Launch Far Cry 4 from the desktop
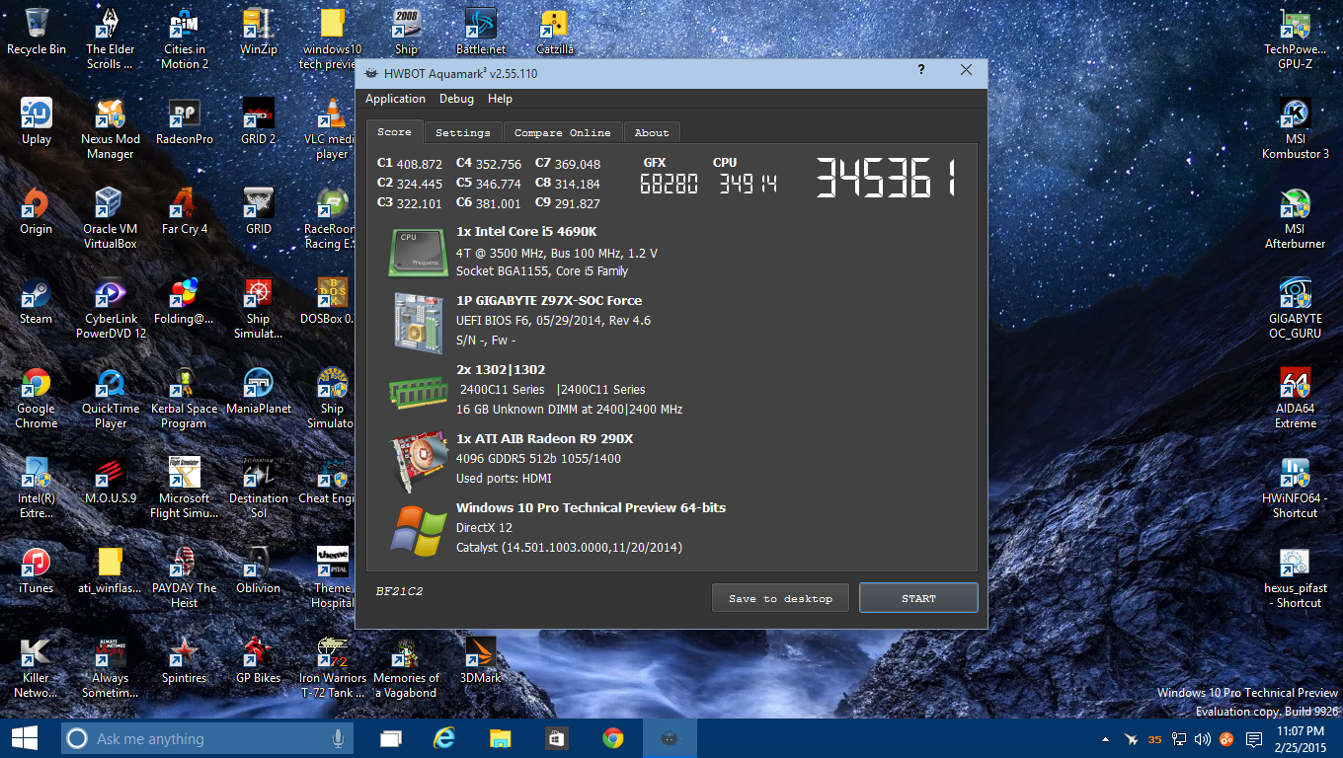The image size is (1343, 758). coord(185,211)
